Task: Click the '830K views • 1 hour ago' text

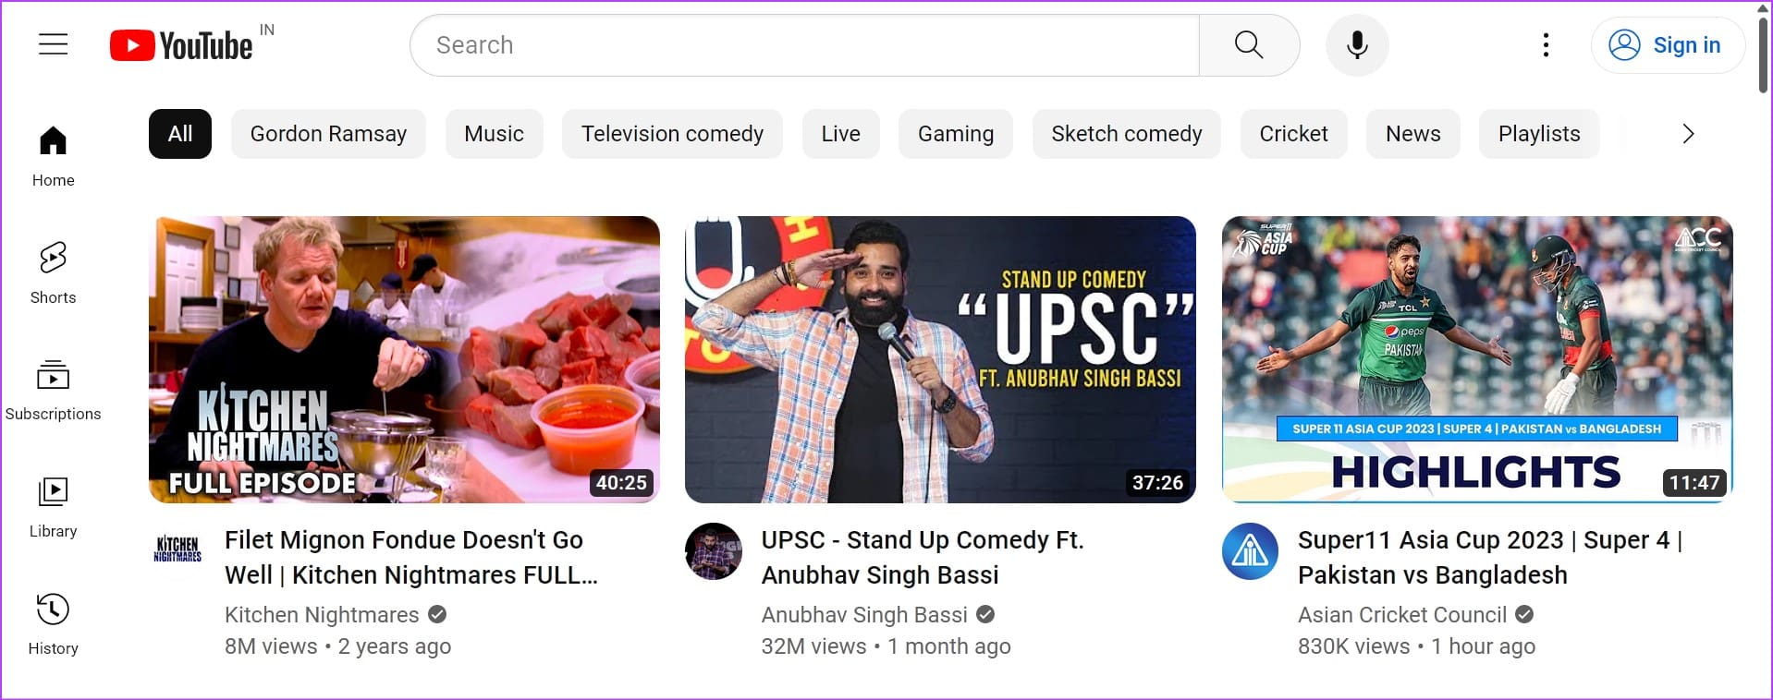Action: (x=1416, y=646)
